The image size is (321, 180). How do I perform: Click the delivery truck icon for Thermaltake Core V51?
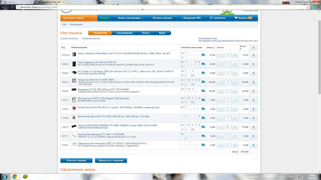pos(203,55)
